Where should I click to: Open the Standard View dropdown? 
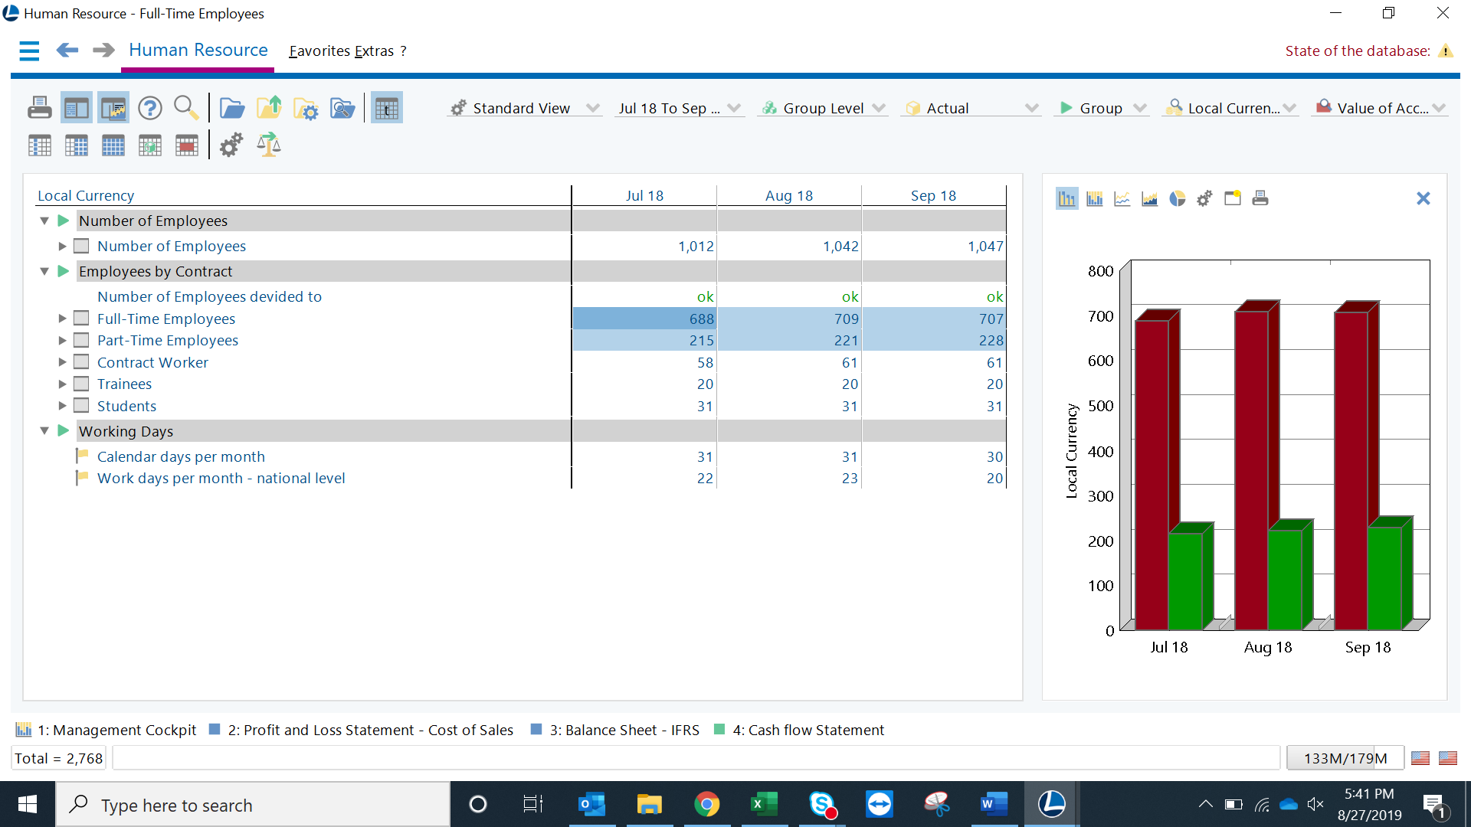590,108
